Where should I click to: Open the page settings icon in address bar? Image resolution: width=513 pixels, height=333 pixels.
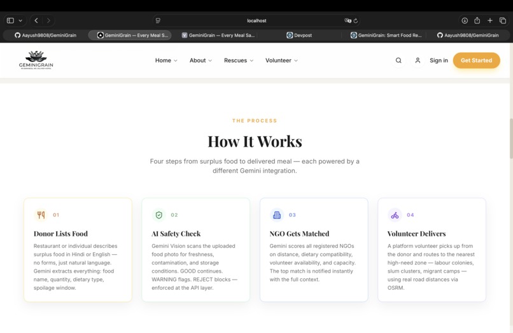tap(158, 20)
